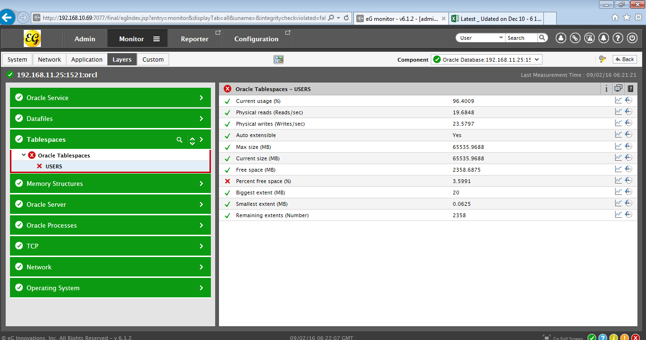The image size is (646, 340).
Task: Open the Monitor menu
Action: click(x=137, y=39)
